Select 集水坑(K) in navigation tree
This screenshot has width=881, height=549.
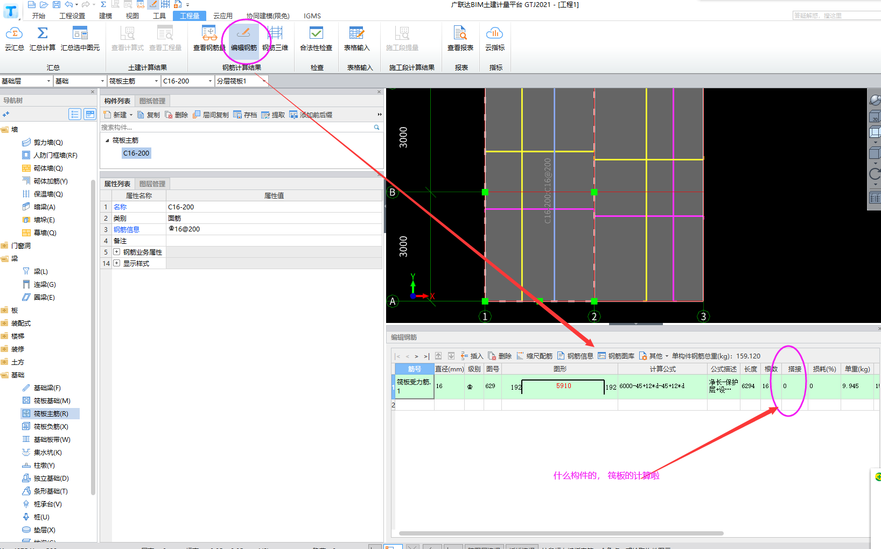point(47,452)
